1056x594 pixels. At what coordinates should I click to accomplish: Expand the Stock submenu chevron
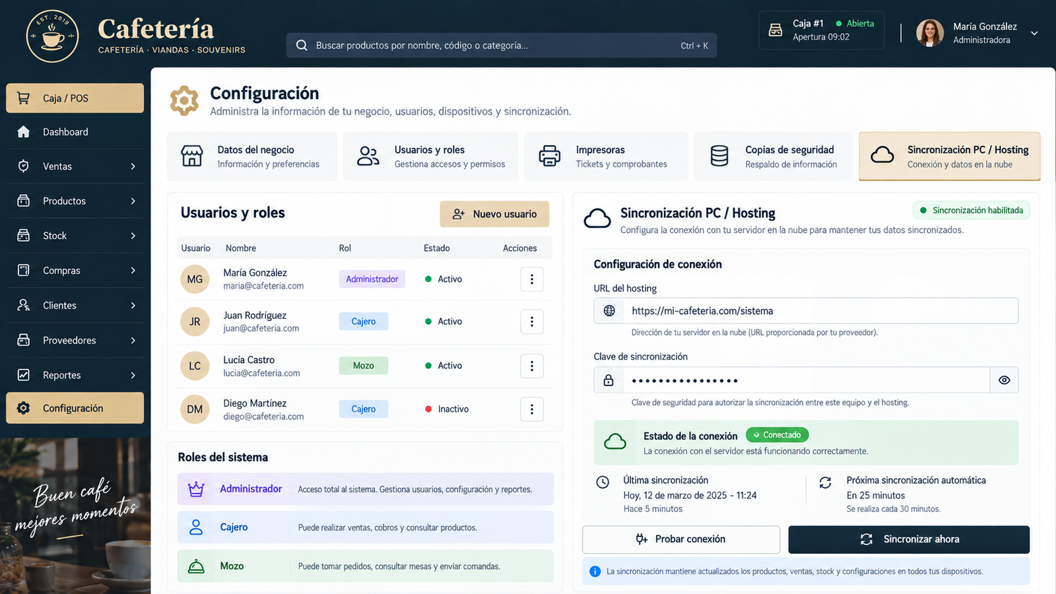pos(133,236)
